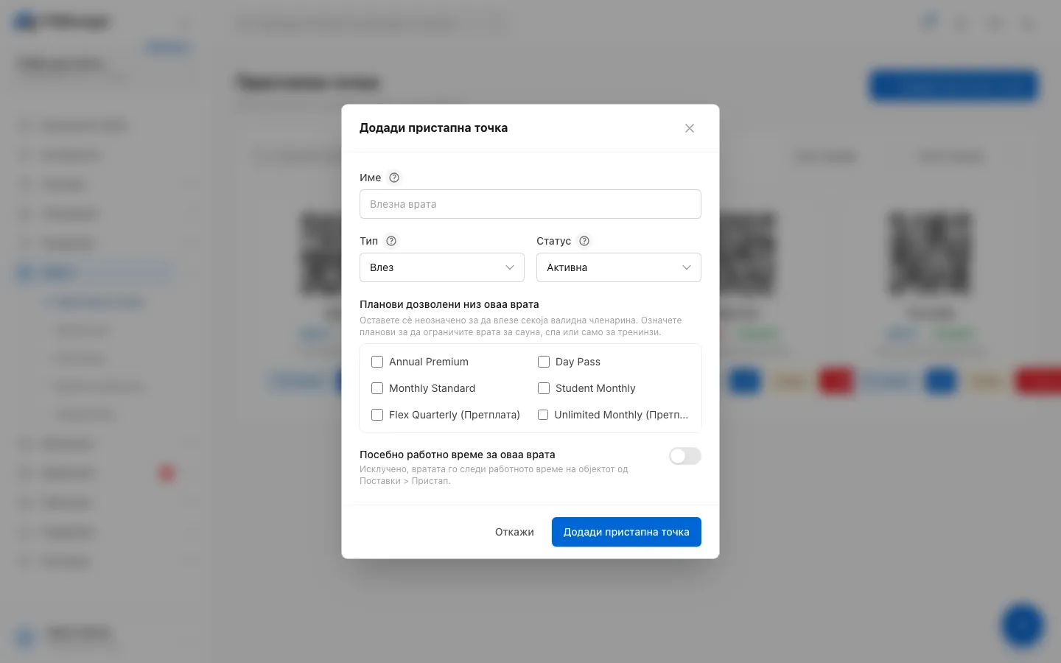Check the Annual Premium plan
The width and height of the screenshot is (1061, 663).
tap(377, 362)
